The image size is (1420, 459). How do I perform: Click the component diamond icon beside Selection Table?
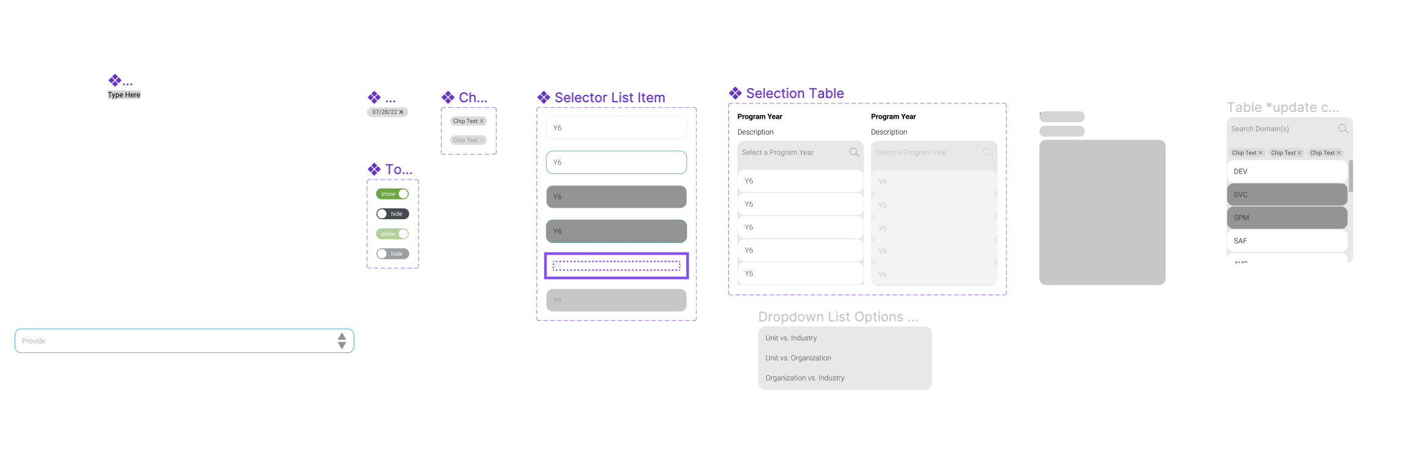click(x=735, y=93)
